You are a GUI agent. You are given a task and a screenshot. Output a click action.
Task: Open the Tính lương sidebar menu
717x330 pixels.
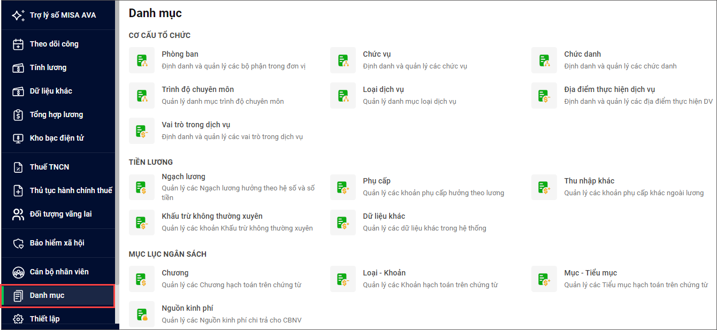48,67
